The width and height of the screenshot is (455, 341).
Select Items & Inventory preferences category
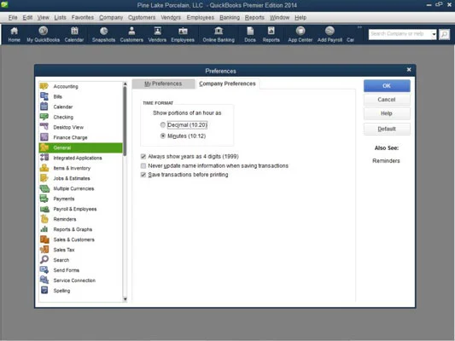(x=80, y=168)
